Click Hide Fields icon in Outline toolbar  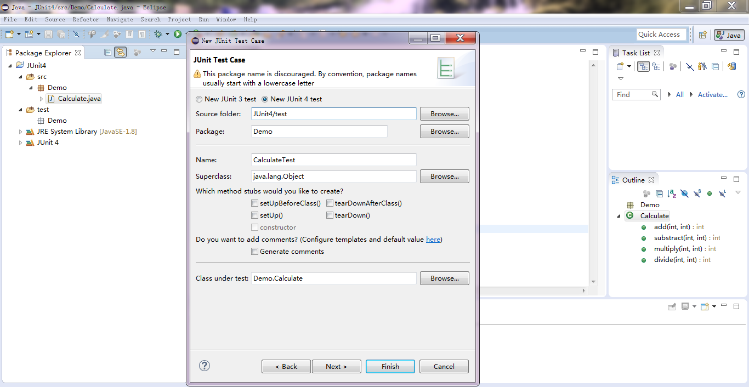coord(684,193)
